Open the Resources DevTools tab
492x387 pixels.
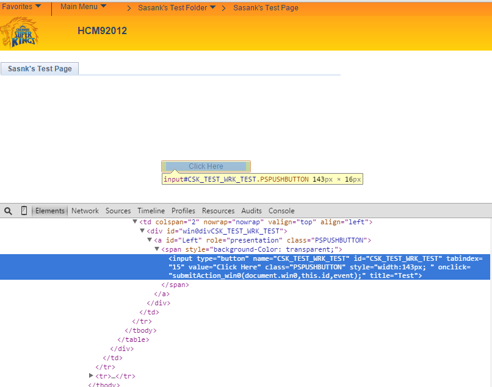[x=218, y=211]
